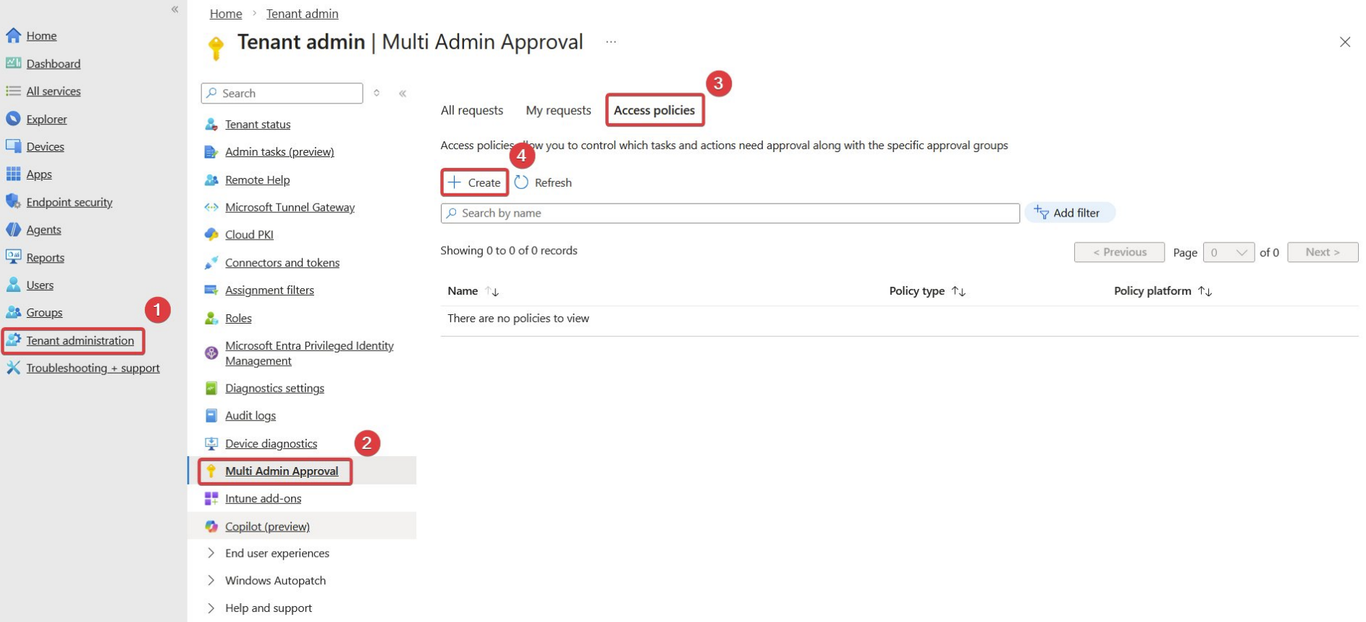Viewport: 1366px width, 622px height.
Task: Sort by the Policy platform column
Action: coord(1205,291)
